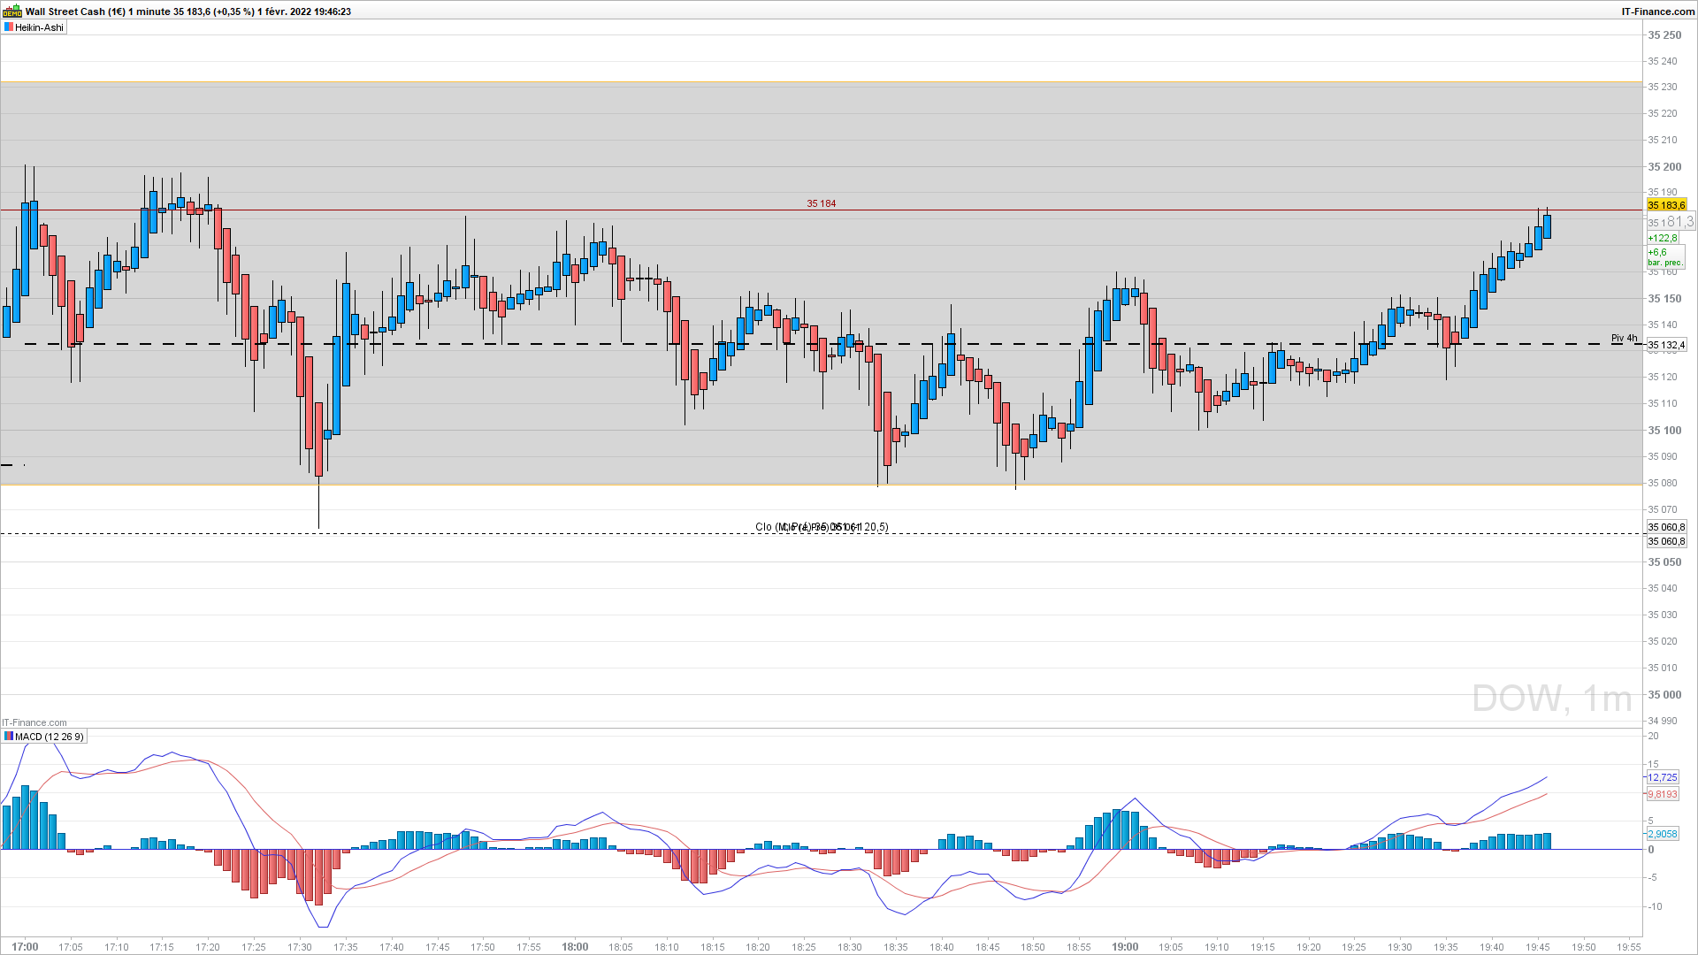Click the +6,6 bar. prec. info box
The height and width of the screenshot is (955, 1698).
point(1664,257)
